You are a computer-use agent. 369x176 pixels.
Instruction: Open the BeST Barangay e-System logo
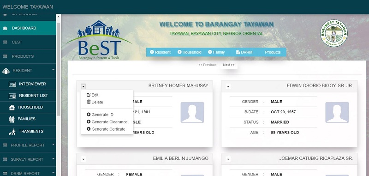point(99,40)
